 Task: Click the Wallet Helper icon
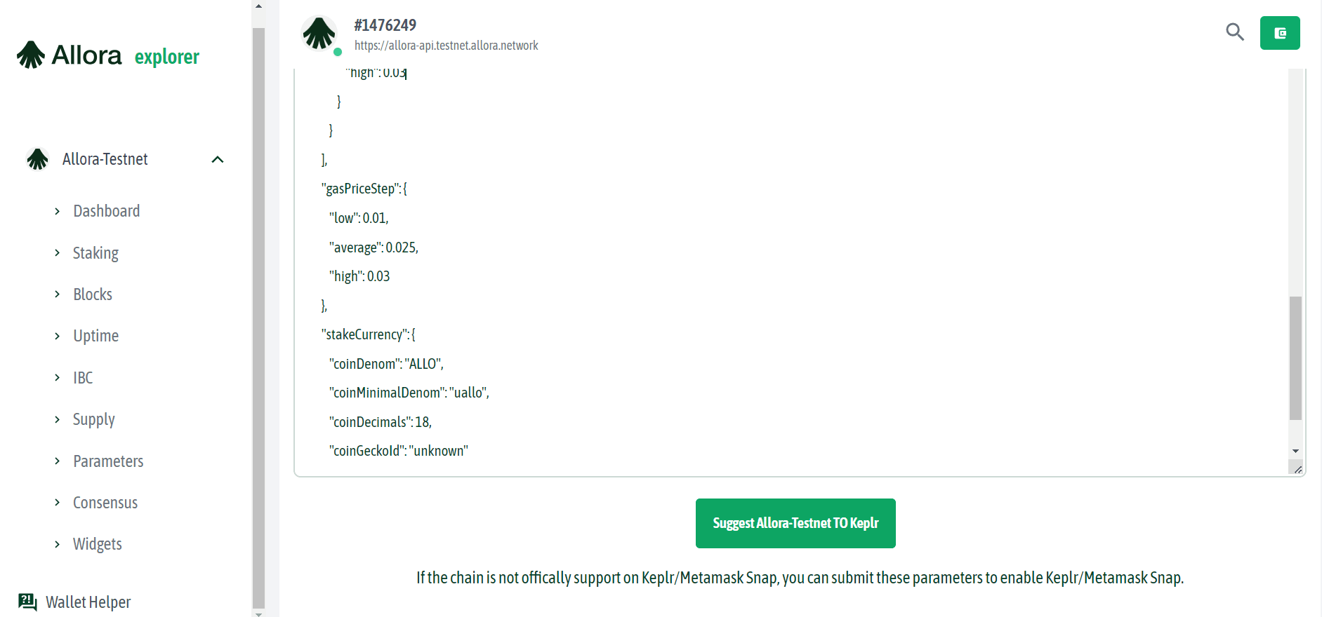pos(27,602)
